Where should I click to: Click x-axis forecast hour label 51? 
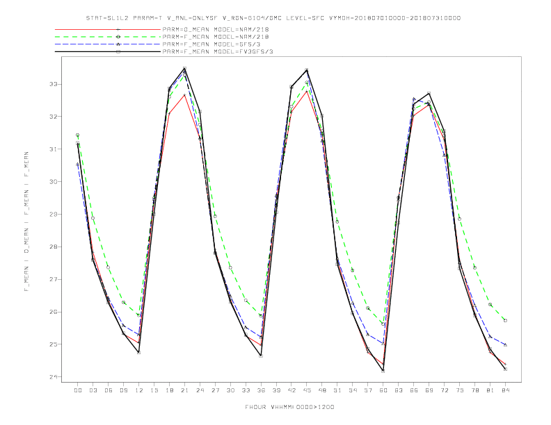[x=337, y=390]
